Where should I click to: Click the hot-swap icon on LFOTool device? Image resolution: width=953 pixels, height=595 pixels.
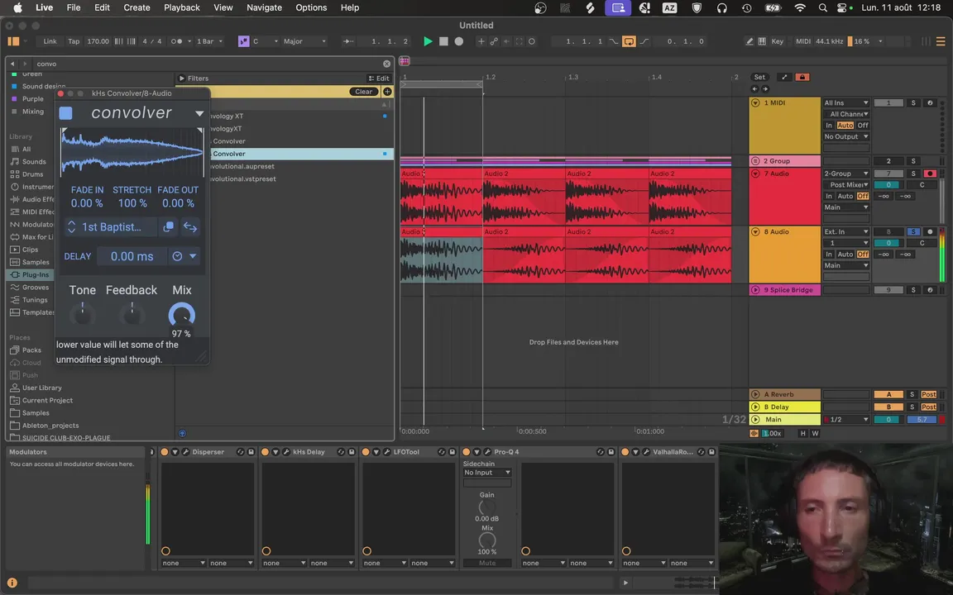point(441,452)
